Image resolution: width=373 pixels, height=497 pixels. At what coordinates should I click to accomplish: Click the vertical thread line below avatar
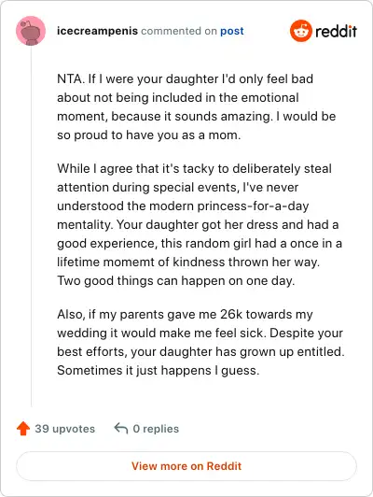[x=31, y=227]
